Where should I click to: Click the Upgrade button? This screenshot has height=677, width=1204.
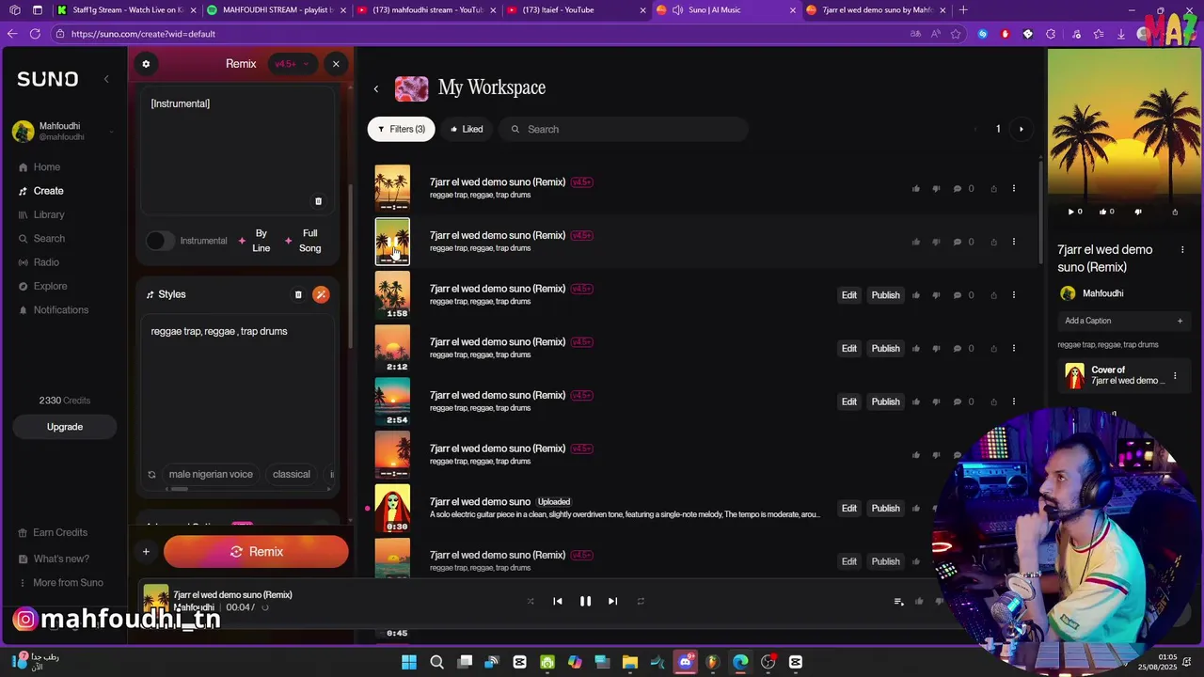pyautogui.click(x=65, y=427)
